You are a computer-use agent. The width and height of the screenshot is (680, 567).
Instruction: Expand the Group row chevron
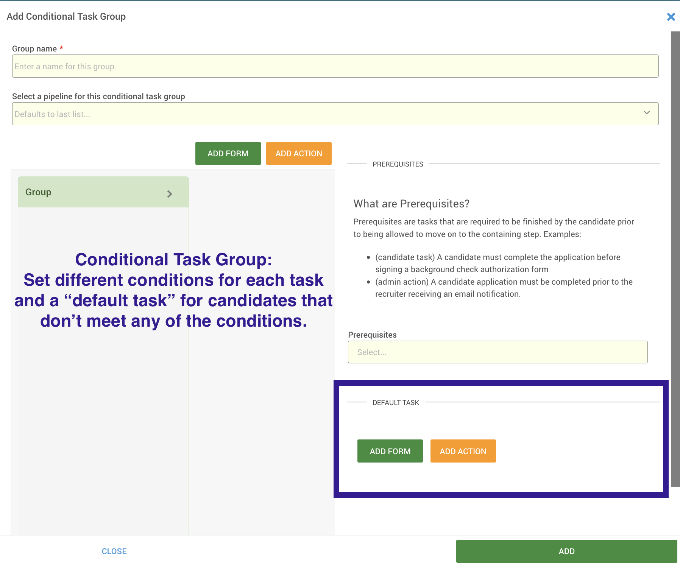tap(170, 194)
